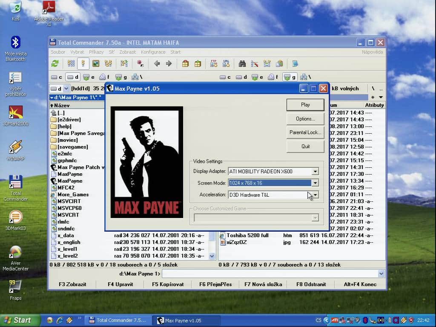
Task: Select the Full details view toolbar icon
Action: tap(83, 64)
